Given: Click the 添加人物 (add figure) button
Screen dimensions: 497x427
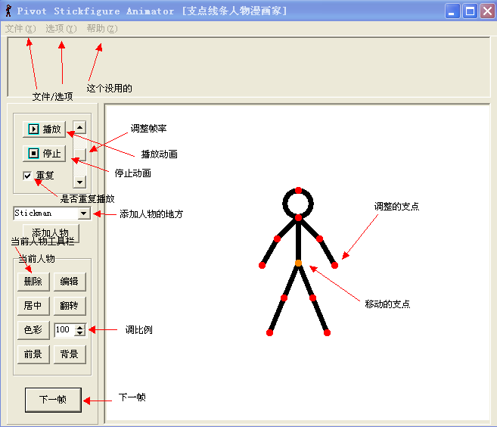Looking at the screenshot, I should pos(51,232).
